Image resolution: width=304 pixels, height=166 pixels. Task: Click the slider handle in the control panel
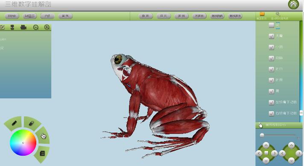pos(262,135)
